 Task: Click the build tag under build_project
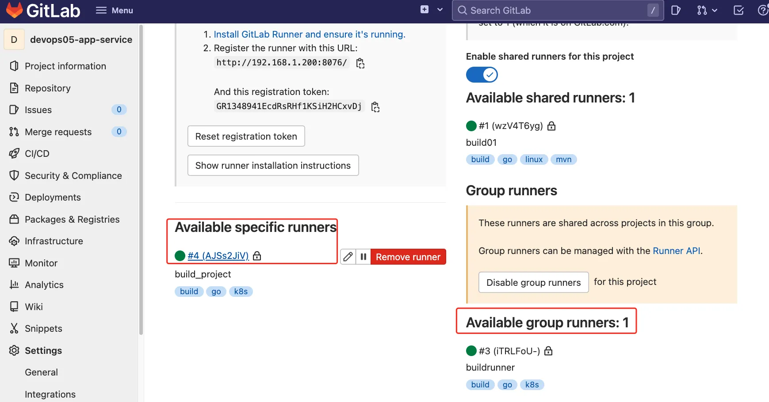tap(189, 292)
